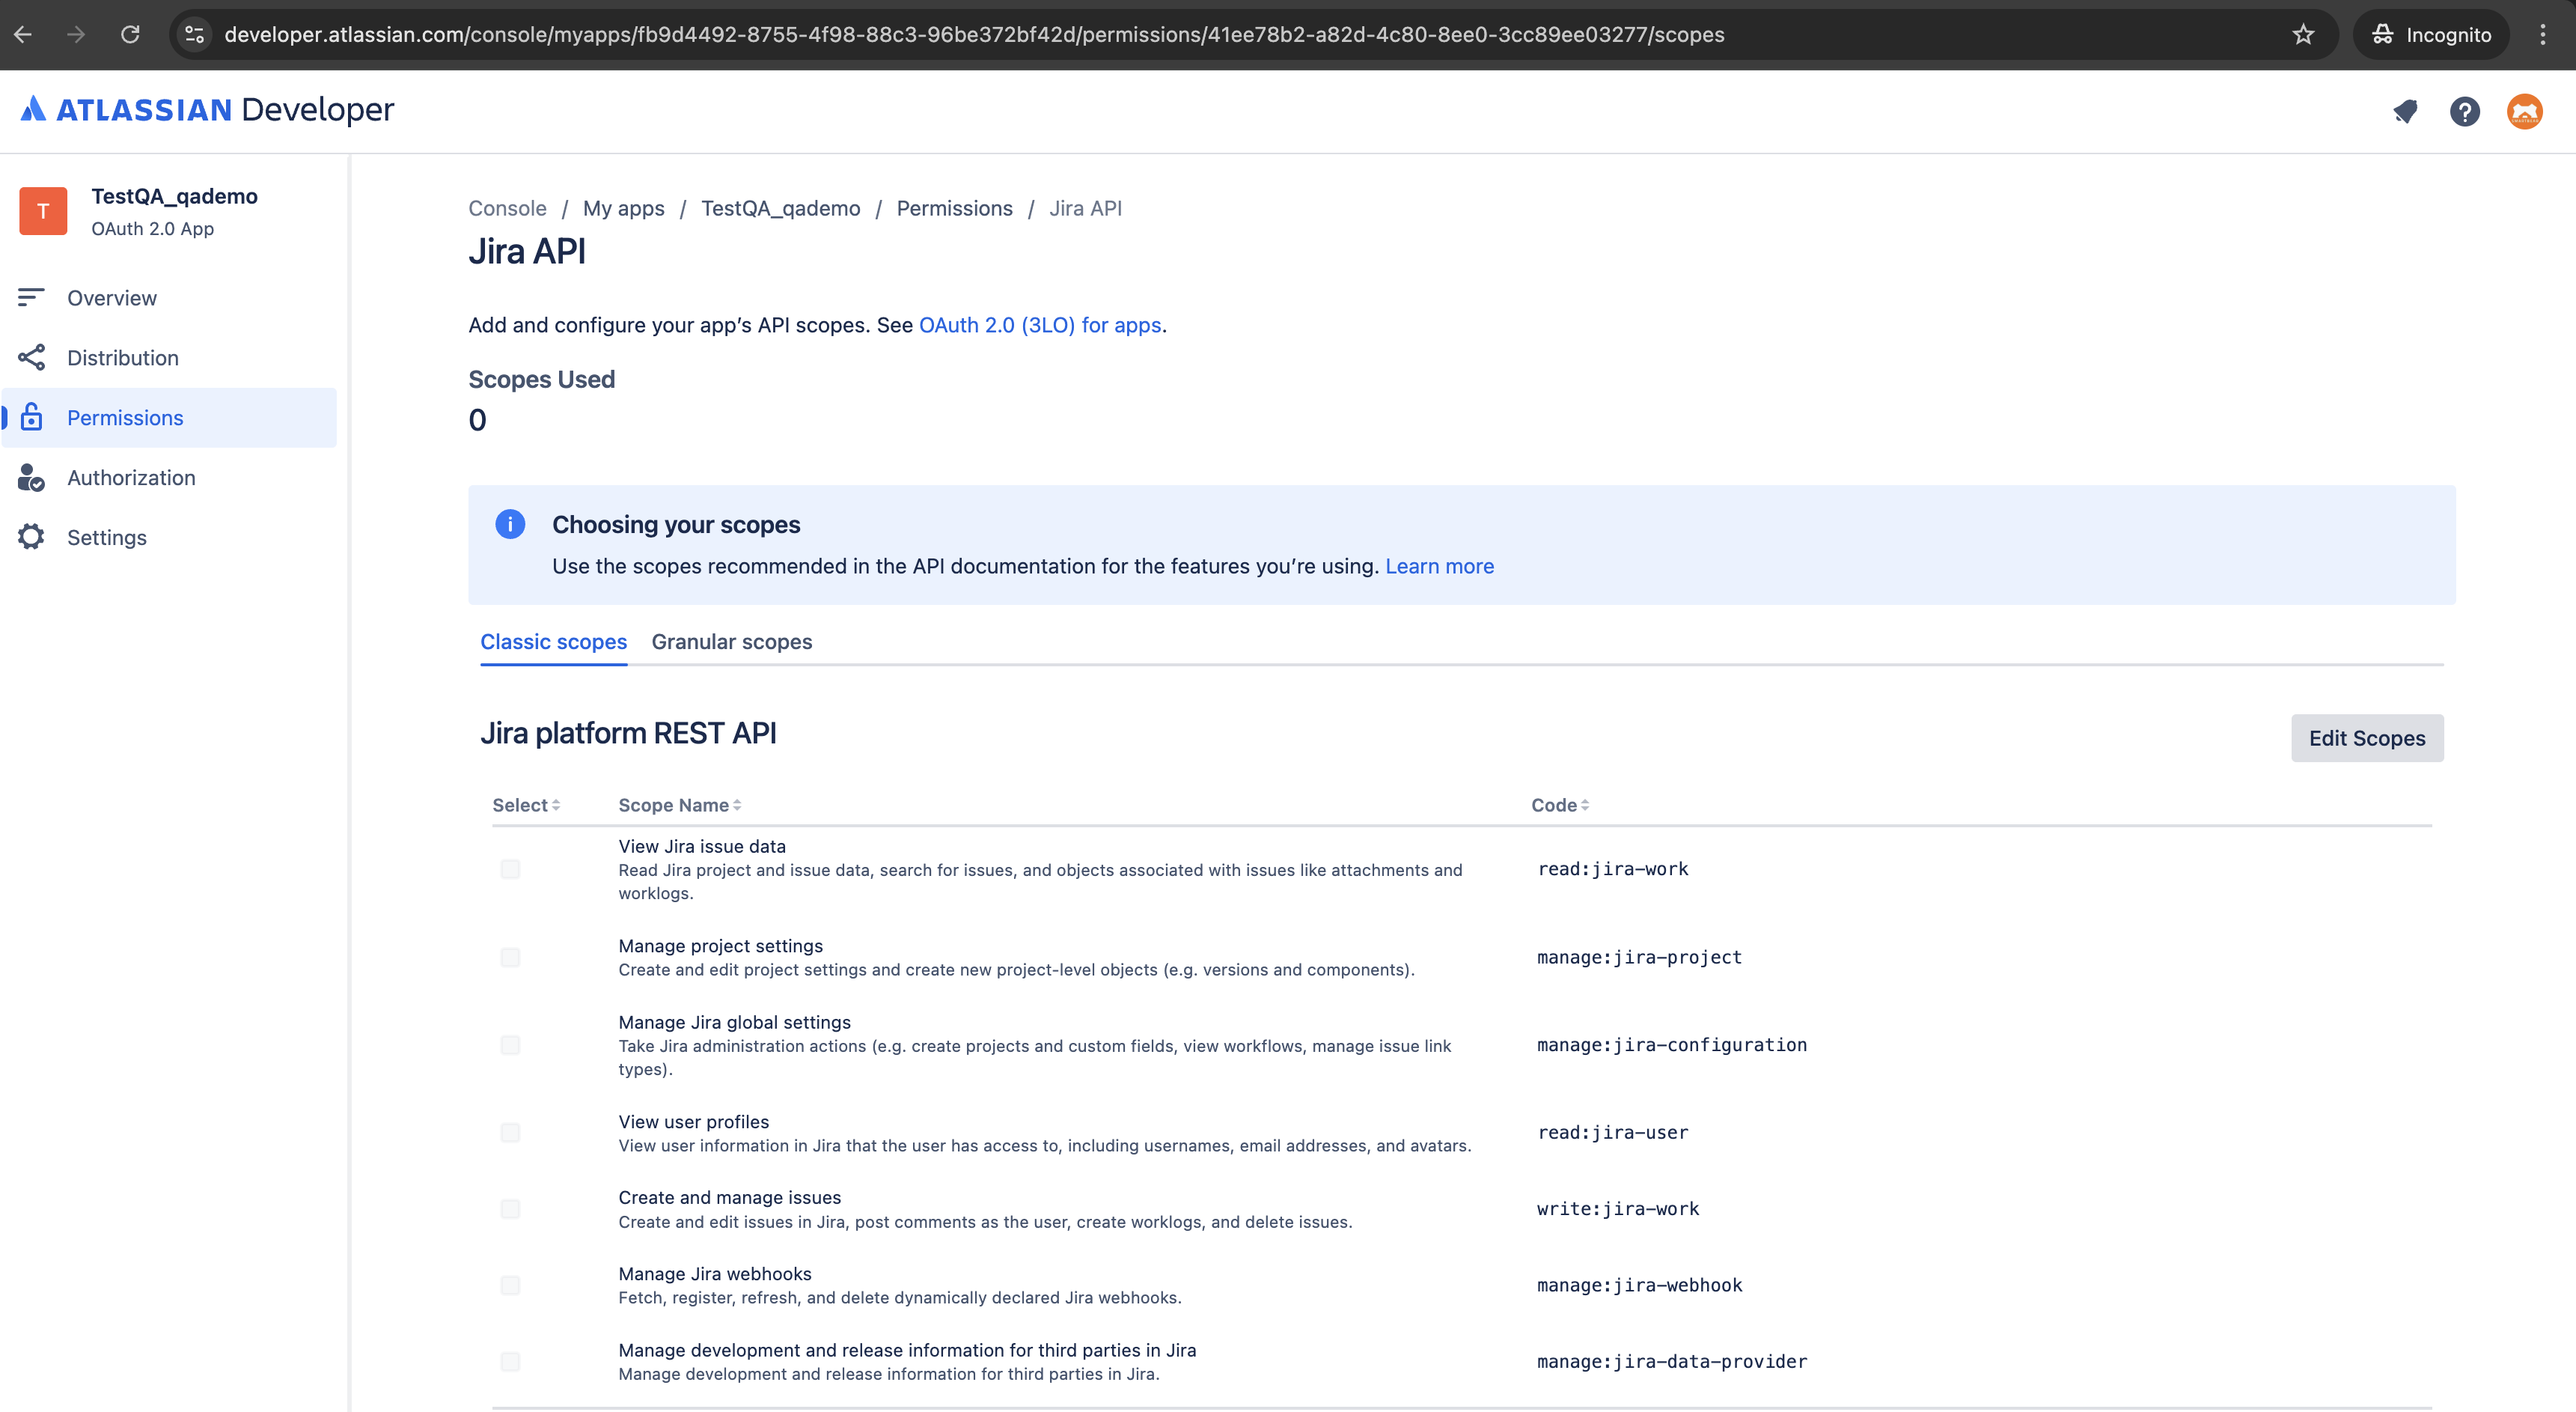Click the Edit Scopes button
The height and width of the screenshot is (1412, 2576).
(x=2367, y=737)
